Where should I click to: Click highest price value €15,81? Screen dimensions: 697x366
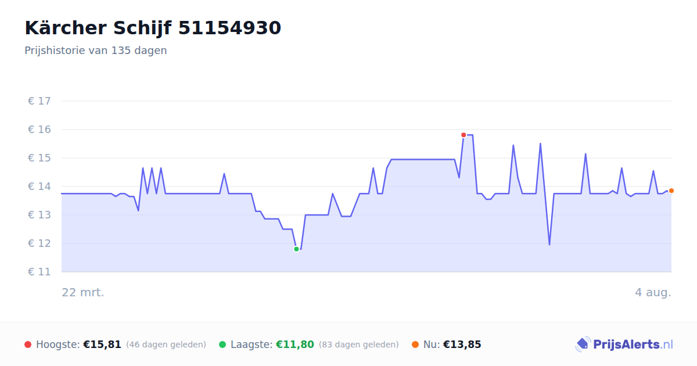point(102,345)
